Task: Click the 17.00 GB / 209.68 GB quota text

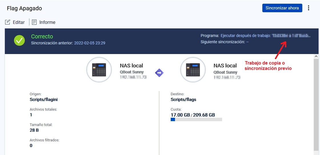Action: 193,115
